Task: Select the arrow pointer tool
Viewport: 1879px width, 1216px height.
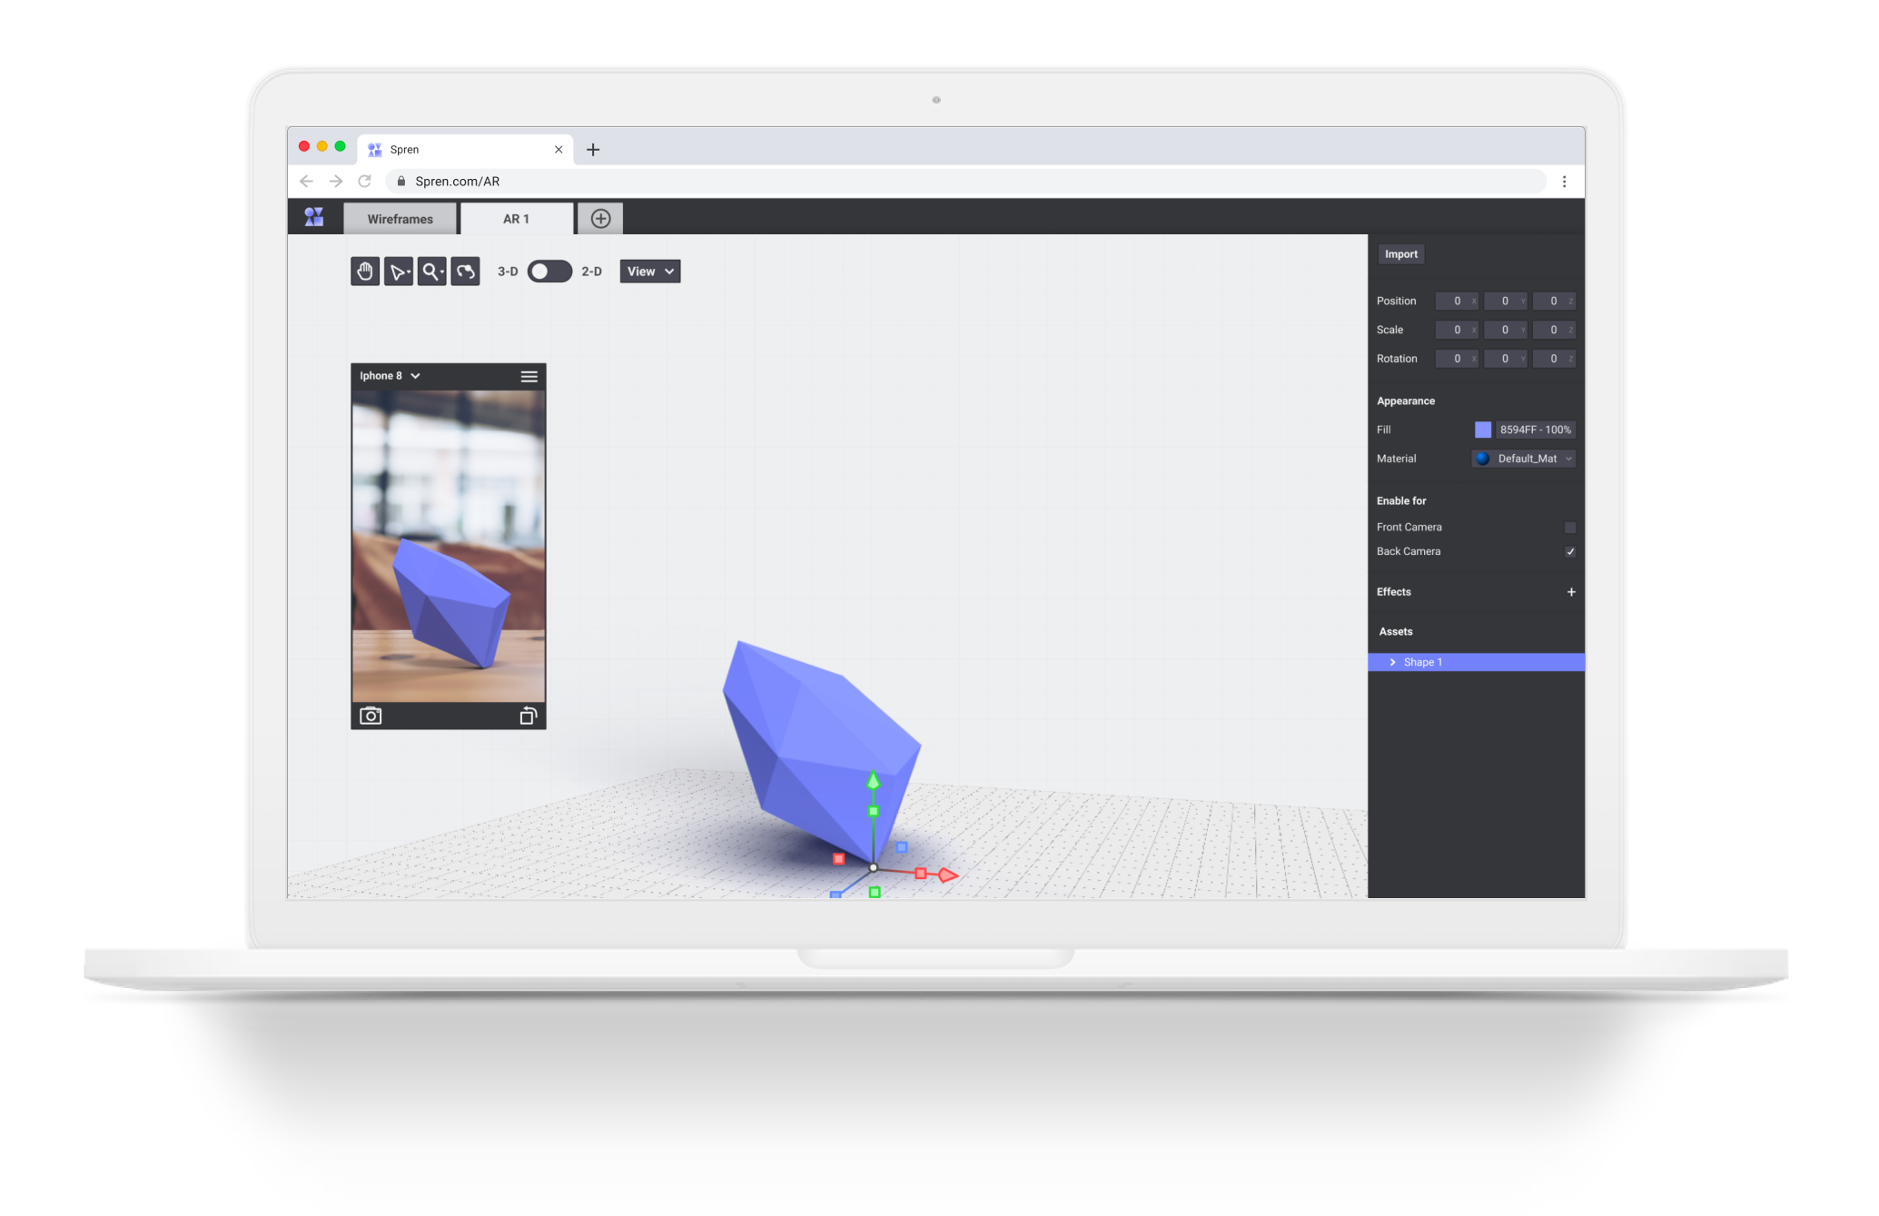Action: tap(398, 272)
